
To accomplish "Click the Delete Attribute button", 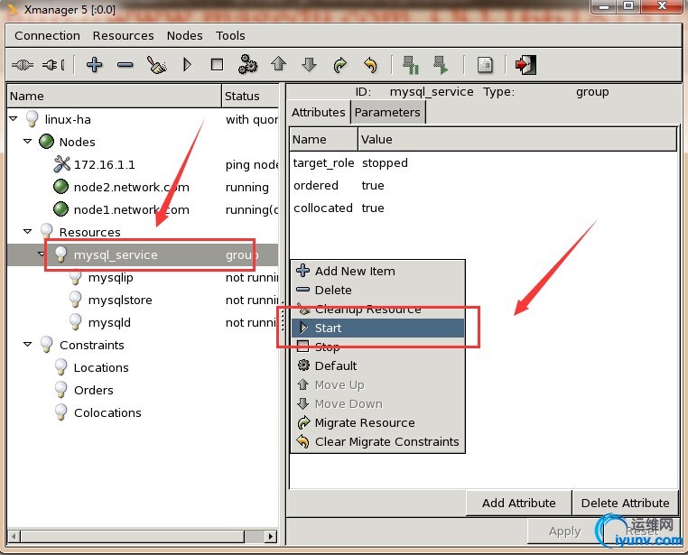I will [626, 503].
